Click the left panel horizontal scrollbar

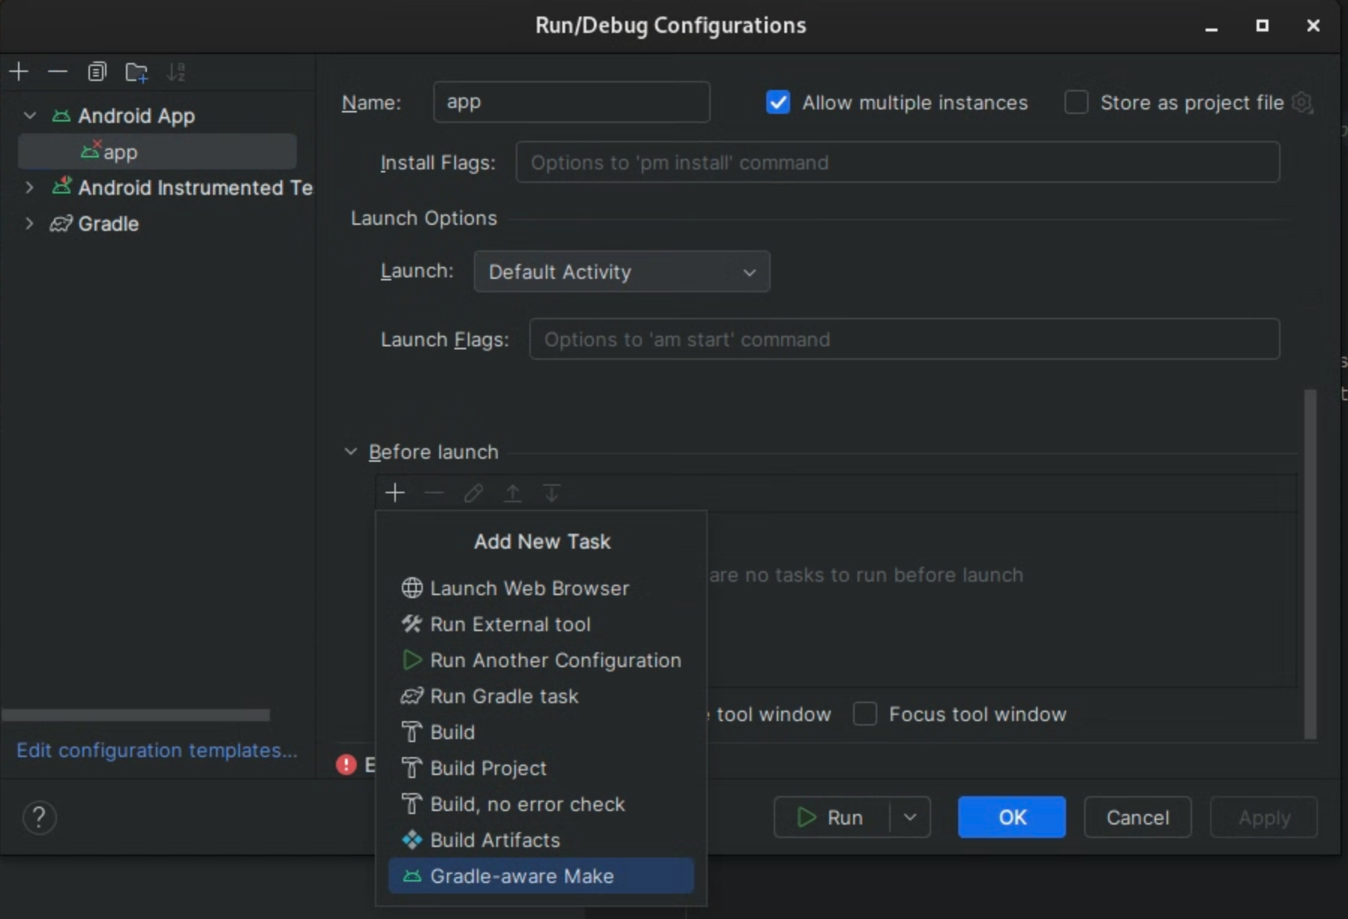pos(136,715)
